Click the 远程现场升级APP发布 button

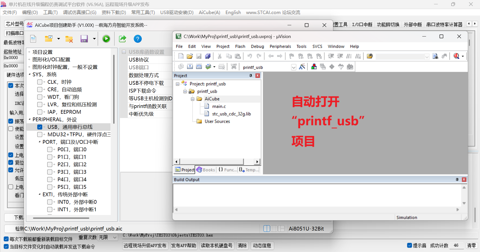click(145, 245)
